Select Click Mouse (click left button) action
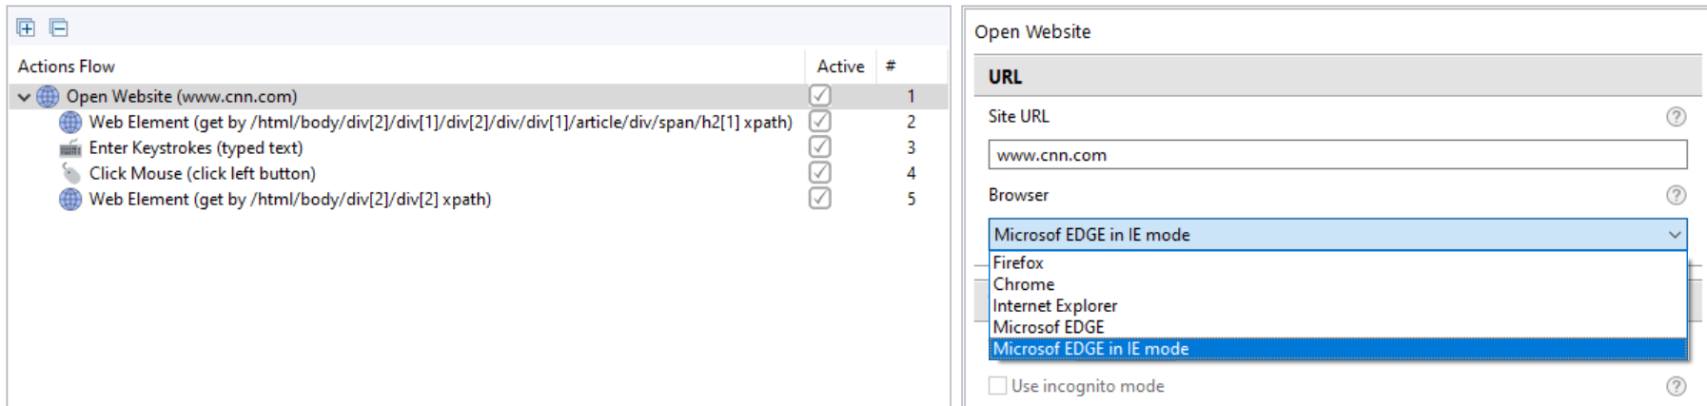This screenshot has height=406, width=1707. pyautogui.click(x=202, y=173)
